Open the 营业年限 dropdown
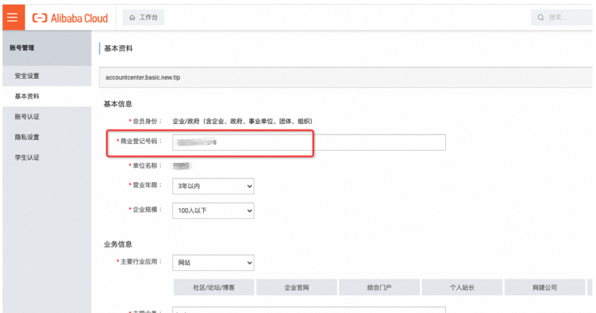Image resolution: width=596 pixels, height=313 pixels. [213, 186]
